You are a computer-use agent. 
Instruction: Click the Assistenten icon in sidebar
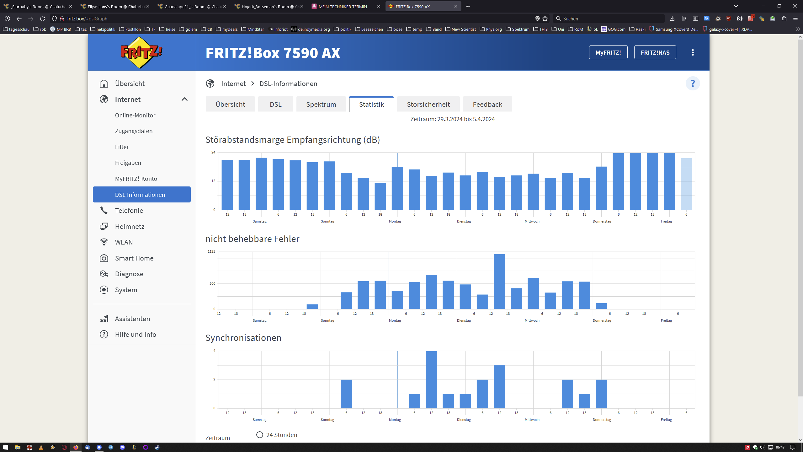[x=104, y=319]
